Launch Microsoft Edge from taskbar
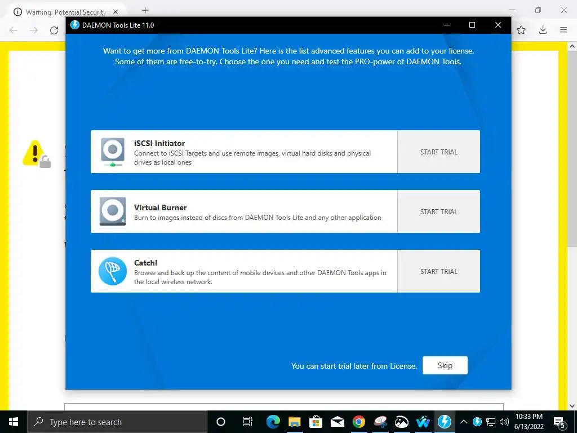 click(273, 422)
